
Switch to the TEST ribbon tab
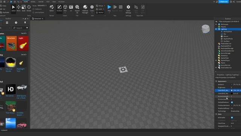(48, 2)
